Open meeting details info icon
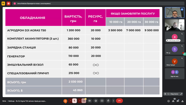Viewport: 186px width, 105px height. (169, 101)
